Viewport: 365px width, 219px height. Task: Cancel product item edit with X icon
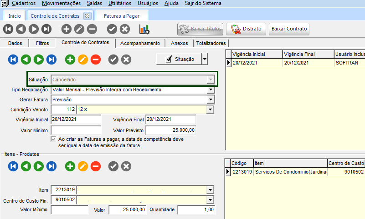(126, 166)
